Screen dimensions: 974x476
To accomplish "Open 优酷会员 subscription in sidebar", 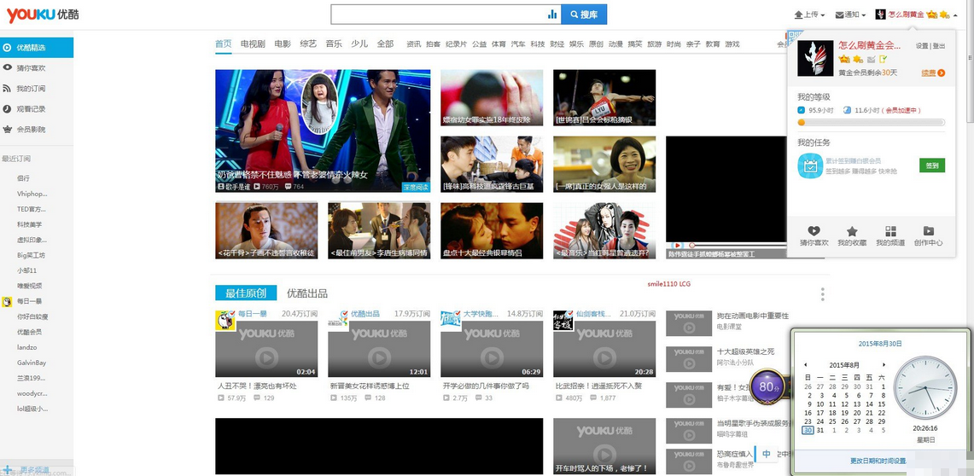I will click(x=29, y=332).
